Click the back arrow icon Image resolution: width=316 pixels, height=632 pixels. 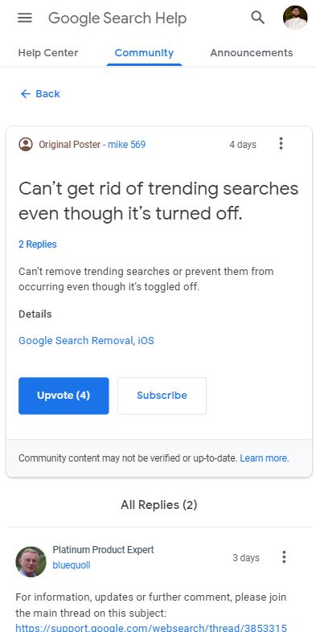[x=26, y=94]
